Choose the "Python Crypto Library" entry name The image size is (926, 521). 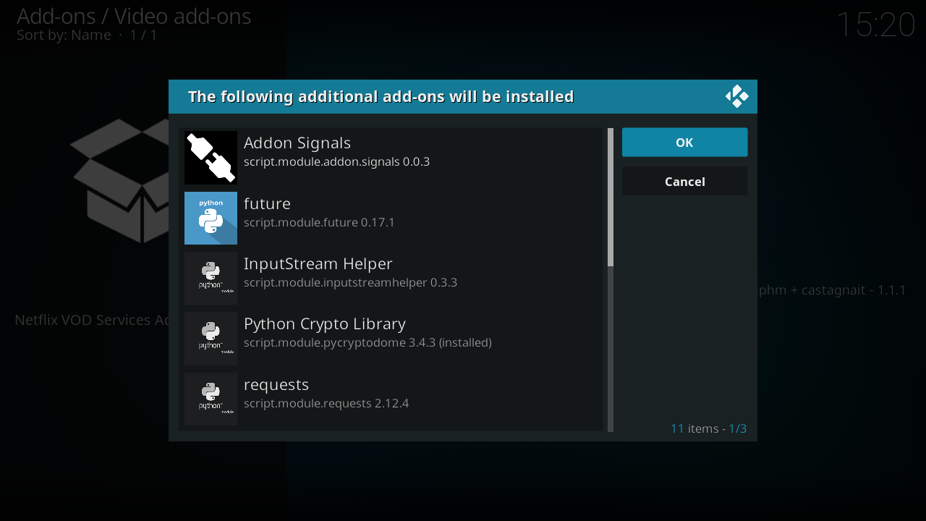(x=324, y=323)
